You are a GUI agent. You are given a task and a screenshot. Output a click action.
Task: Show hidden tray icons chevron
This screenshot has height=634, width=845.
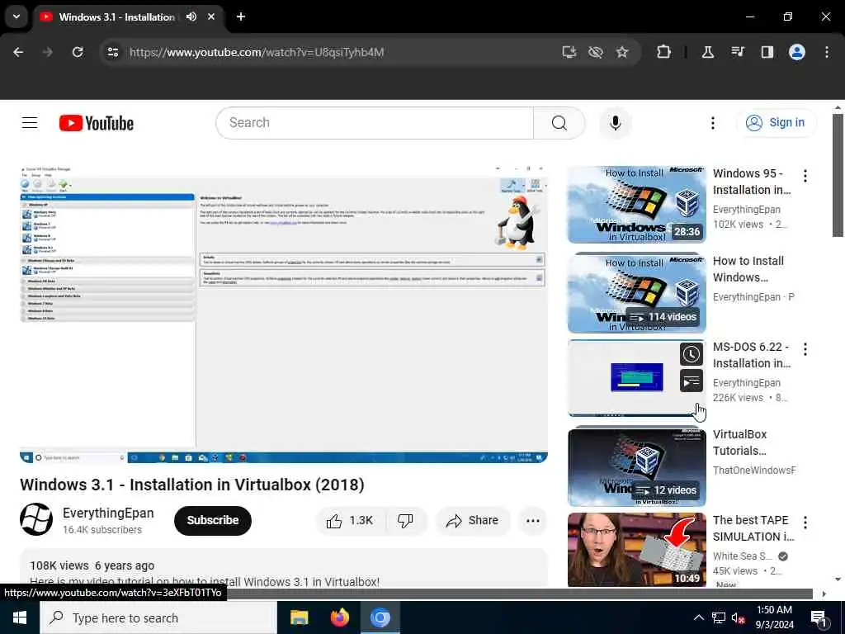click(698, 617)
